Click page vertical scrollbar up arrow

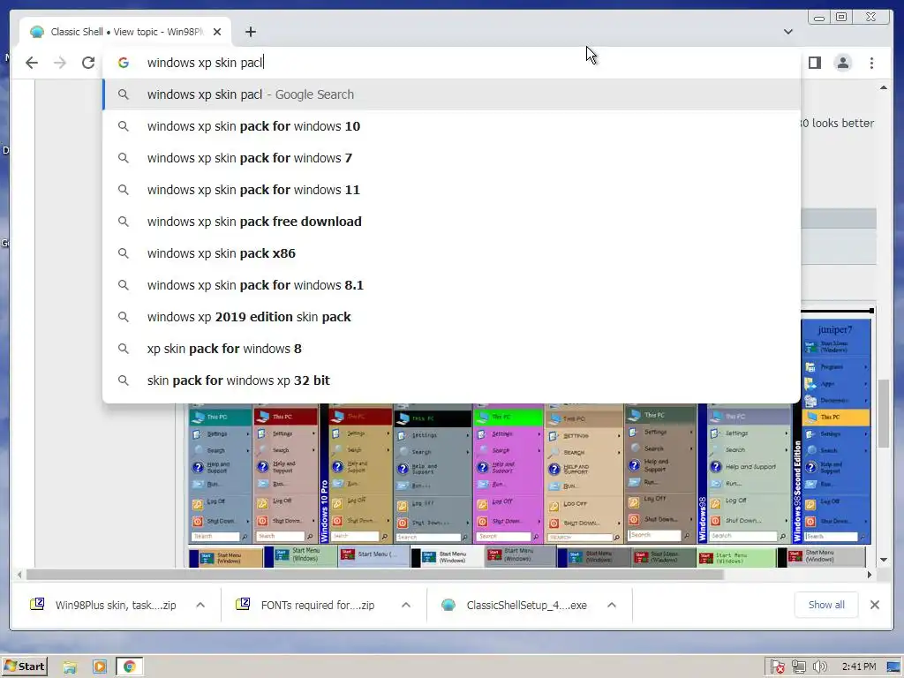(x=883, y=87)
